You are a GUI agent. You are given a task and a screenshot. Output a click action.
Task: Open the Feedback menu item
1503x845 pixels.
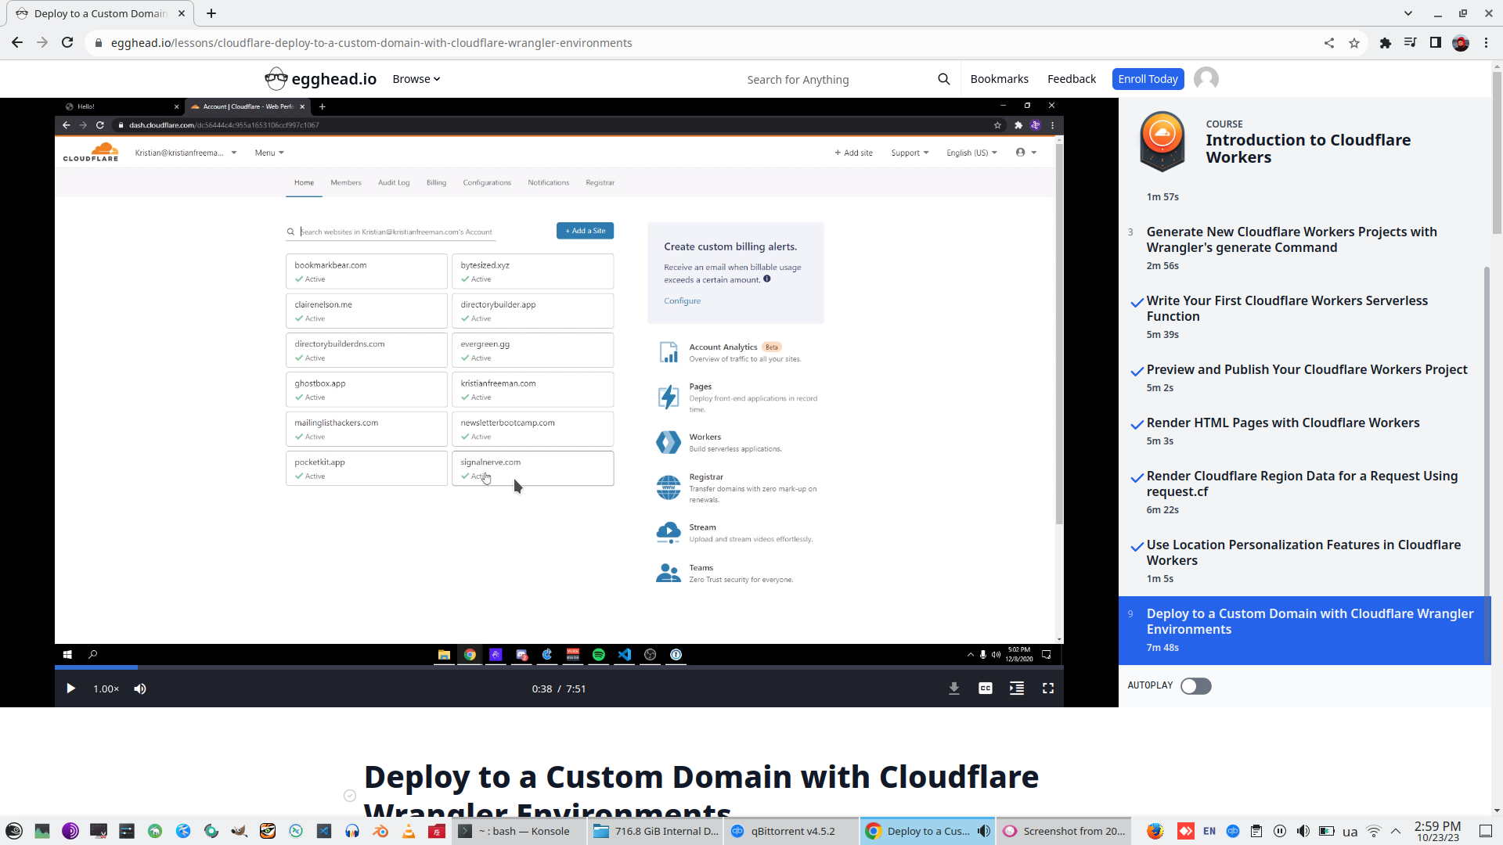click(x=1072, y=79)
